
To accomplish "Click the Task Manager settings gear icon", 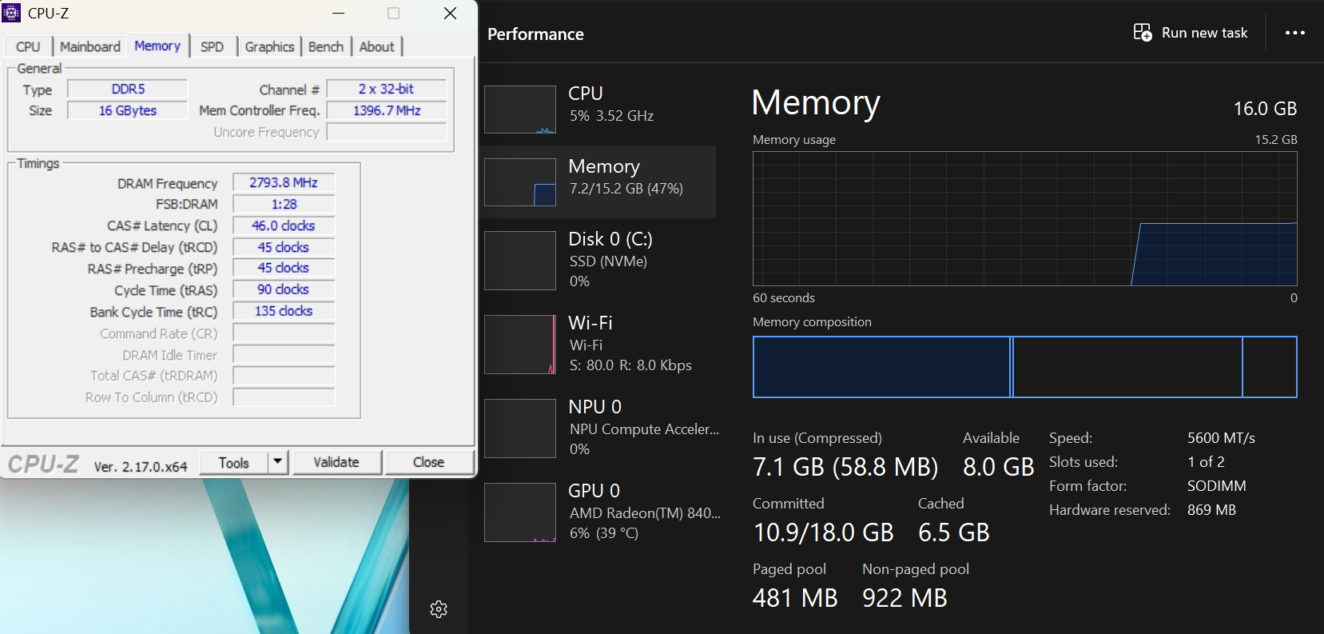I will (439, 609).
